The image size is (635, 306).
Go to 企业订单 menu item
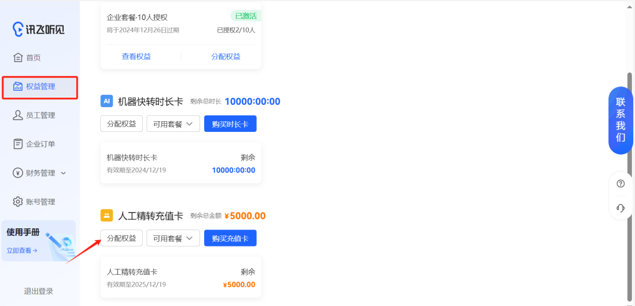[x=40, y=144]
